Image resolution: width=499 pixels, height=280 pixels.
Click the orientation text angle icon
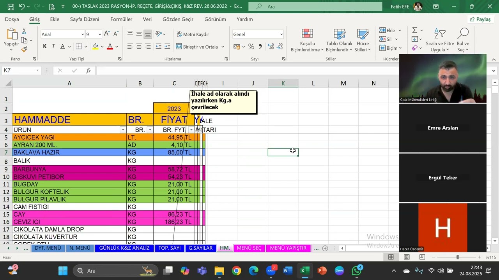159,34
